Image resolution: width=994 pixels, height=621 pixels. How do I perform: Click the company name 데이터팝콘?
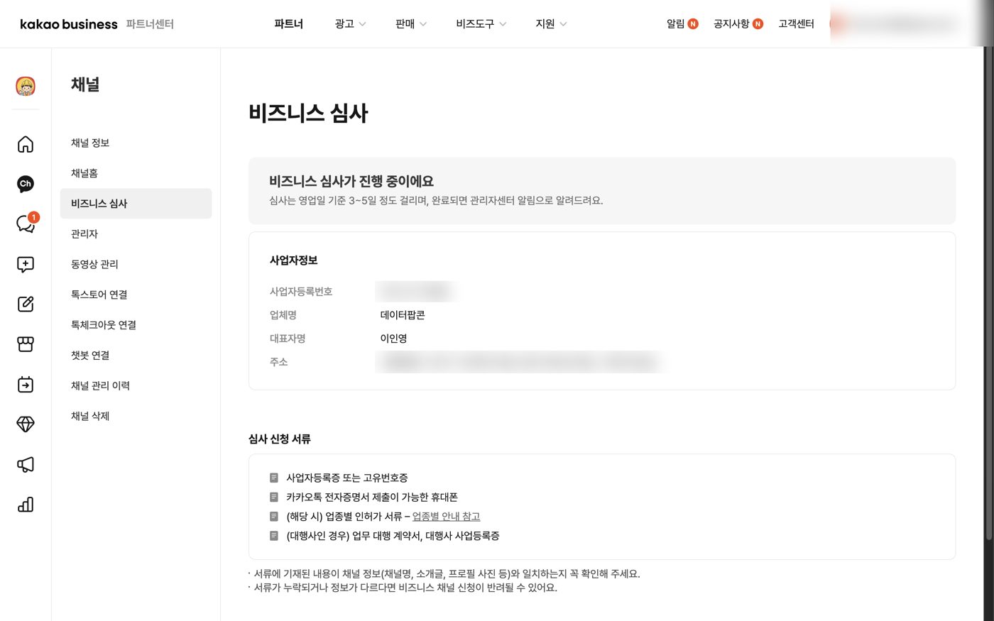pyautogui.click(x=403, y=315)
